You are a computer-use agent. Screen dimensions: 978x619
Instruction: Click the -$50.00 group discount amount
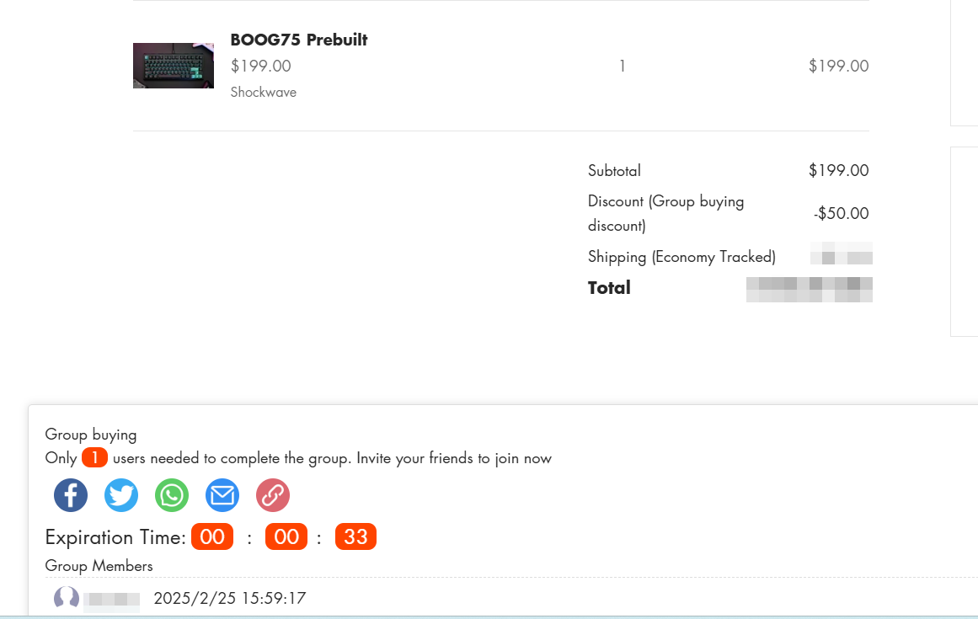pyautogui.click(x=841, y=213)
